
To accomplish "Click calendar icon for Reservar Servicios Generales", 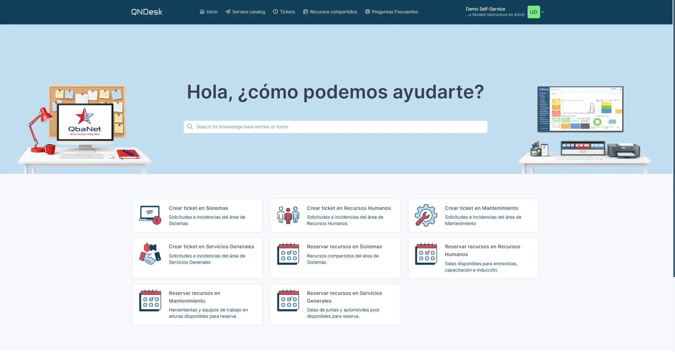I will coord(288,301).
